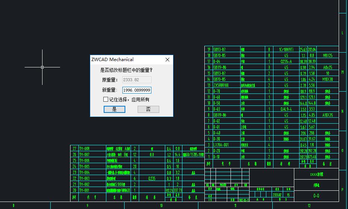Click the 原重量 field showing 2333.82
This screenshot has height=209, width=348.
(x=137, y=80)
